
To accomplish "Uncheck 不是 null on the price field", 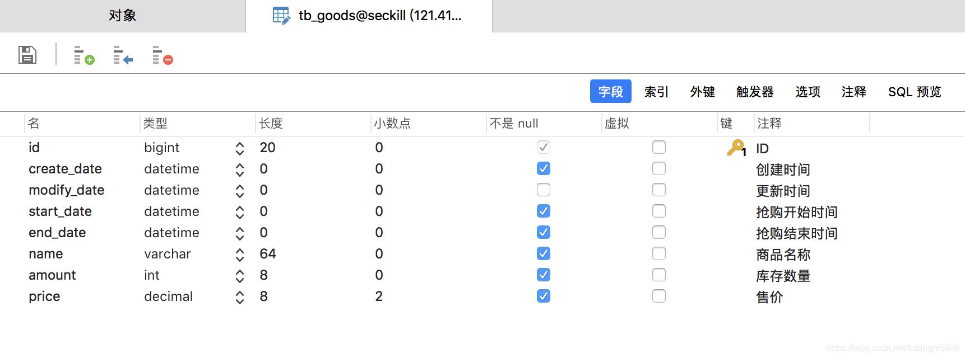I will (x=543, y=296).
